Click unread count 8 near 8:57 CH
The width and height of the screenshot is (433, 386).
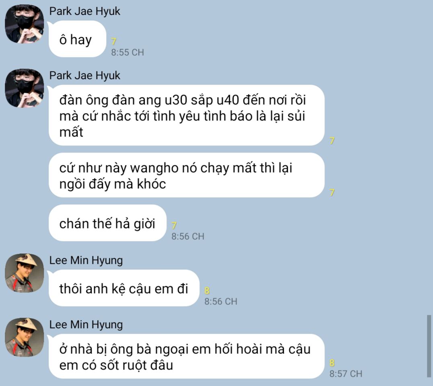[332, 363]
